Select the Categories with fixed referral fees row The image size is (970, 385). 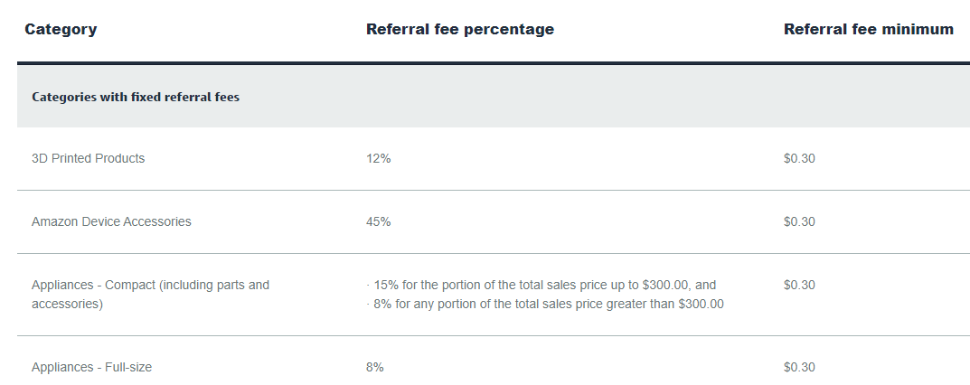(494, 97)
